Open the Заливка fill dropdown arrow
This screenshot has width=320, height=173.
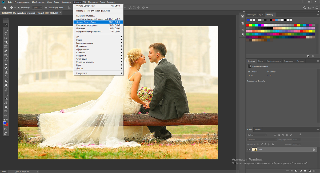299,144
